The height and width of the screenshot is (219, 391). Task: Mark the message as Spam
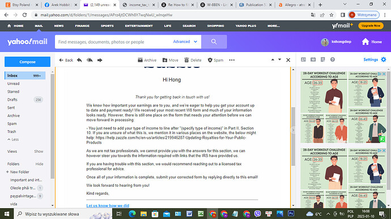click(215, 60)
